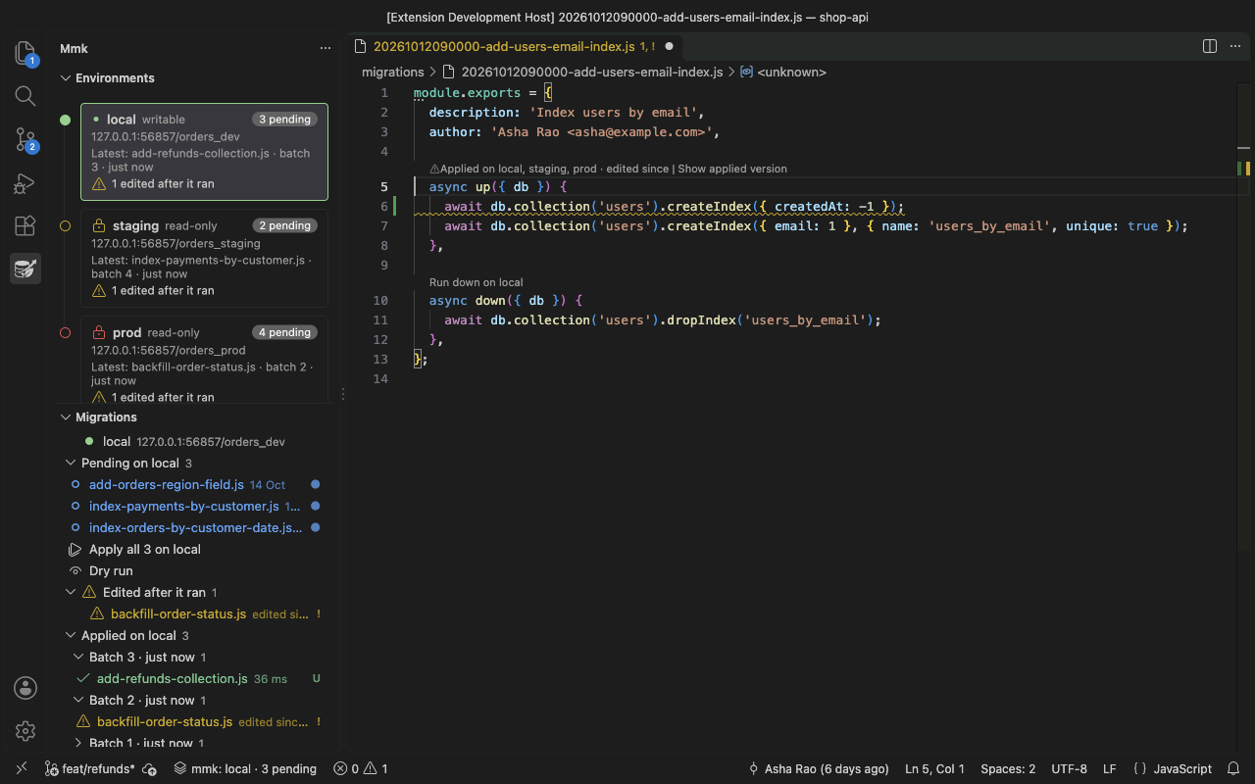1255x784 pixels.
Task: Open editor more actions ellipsis
Action: pyautogui.click(x=1235, y=46)
